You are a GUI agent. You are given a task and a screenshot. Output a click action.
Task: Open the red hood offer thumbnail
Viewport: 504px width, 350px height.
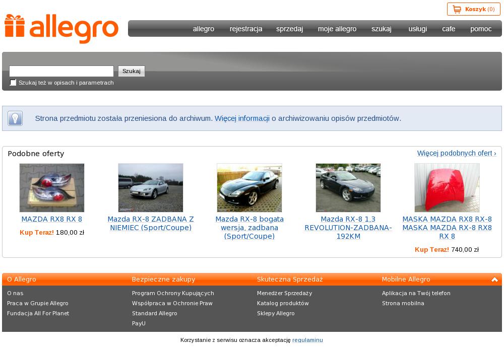[447, 188]
